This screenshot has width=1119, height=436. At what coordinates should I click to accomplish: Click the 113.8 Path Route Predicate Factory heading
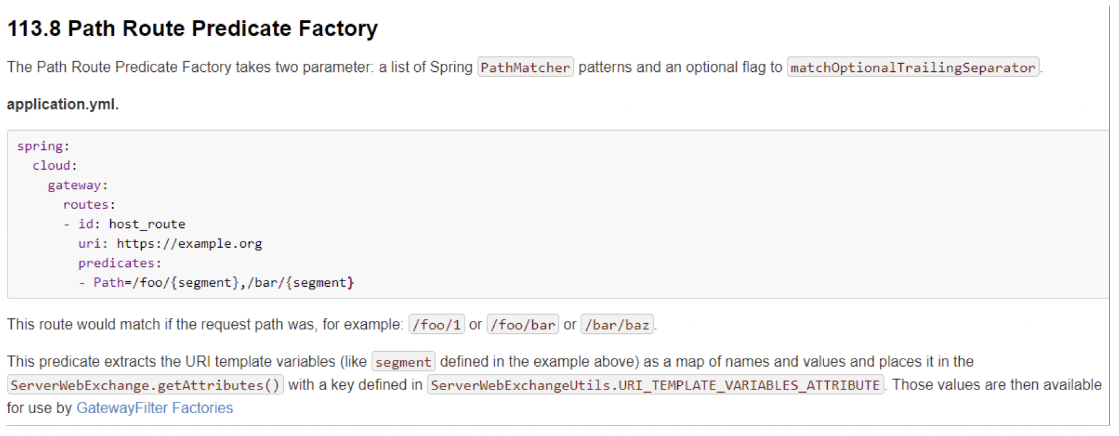192,28
